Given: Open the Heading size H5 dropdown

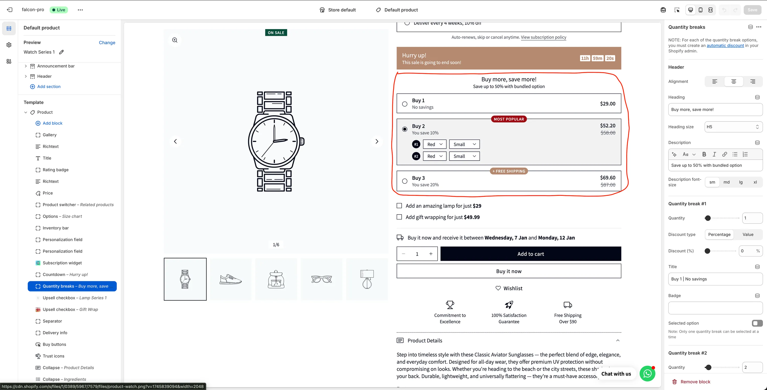Looking at the screenshot, I should pyautogui.click(x=733, y=127).
